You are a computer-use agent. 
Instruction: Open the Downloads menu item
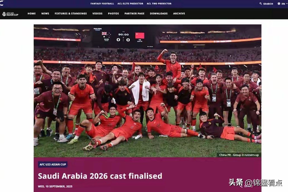(159, 13)
